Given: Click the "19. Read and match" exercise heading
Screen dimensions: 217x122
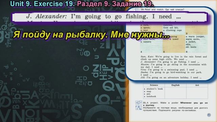Looking at the screenshot, I should click(162, 9).
